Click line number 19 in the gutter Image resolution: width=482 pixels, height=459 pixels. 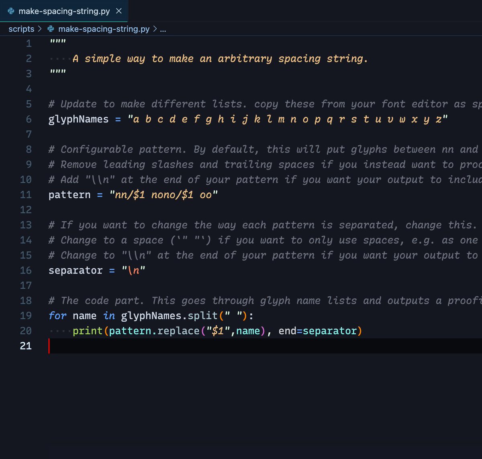point(26,316)
